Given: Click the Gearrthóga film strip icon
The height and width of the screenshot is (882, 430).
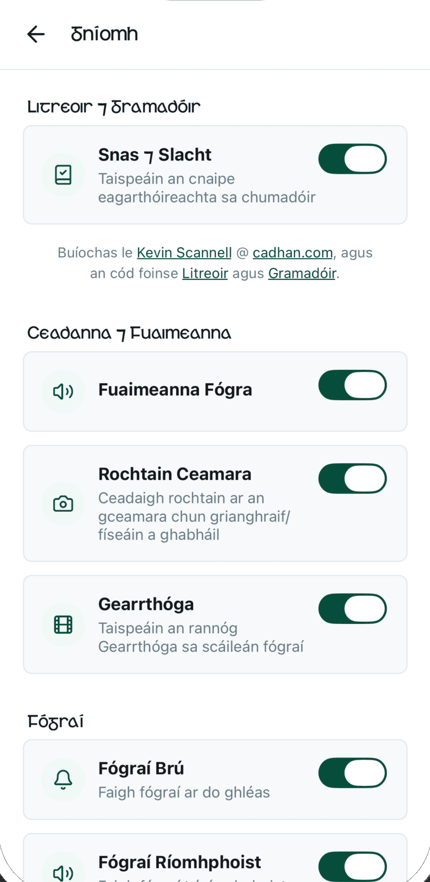Looking at the screenshot, I should point(63,625).
